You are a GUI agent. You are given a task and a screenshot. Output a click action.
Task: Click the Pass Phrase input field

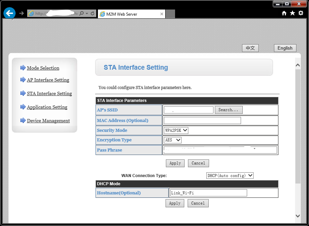[220, 150]
